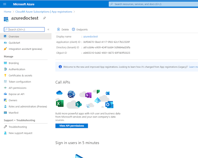Click the info icon in welcome banner
The height and width of the screenshot is (158, 198).
[x=60, y=67]
